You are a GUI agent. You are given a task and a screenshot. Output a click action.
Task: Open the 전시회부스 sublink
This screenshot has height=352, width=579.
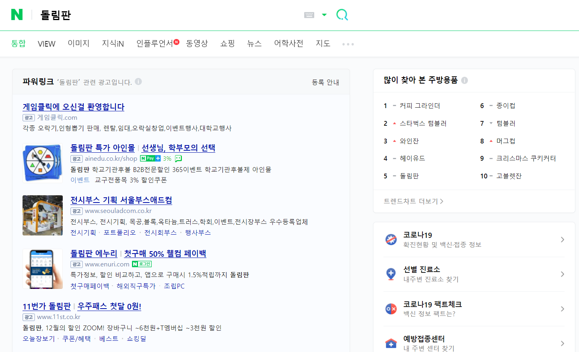point(161,233)
